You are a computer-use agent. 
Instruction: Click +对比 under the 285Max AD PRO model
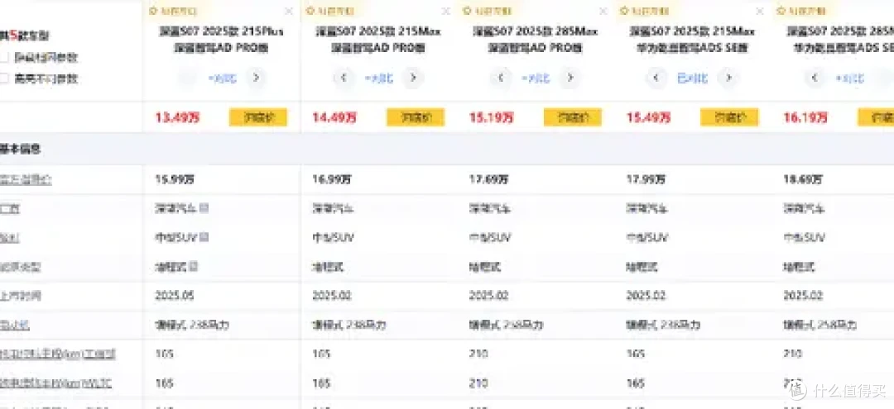point(536,78)
